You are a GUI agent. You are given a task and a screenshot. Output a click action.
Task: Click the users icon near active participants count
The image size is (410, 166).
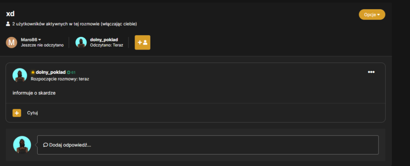[x=8, y=24]
